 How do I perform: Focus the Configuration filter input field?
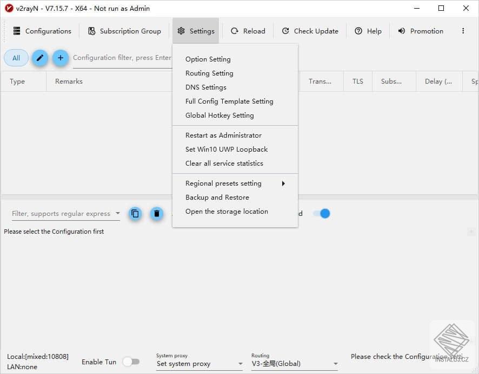[122, 58]
